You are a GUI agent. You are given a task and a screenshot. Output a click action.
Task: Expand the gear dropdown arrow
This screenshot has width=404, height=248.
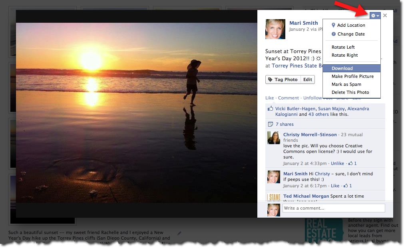pos(378,15)
